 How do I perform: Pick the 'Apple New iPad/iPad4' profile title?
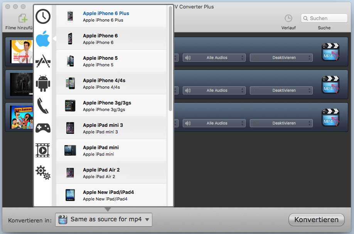[x=108, y=192]
